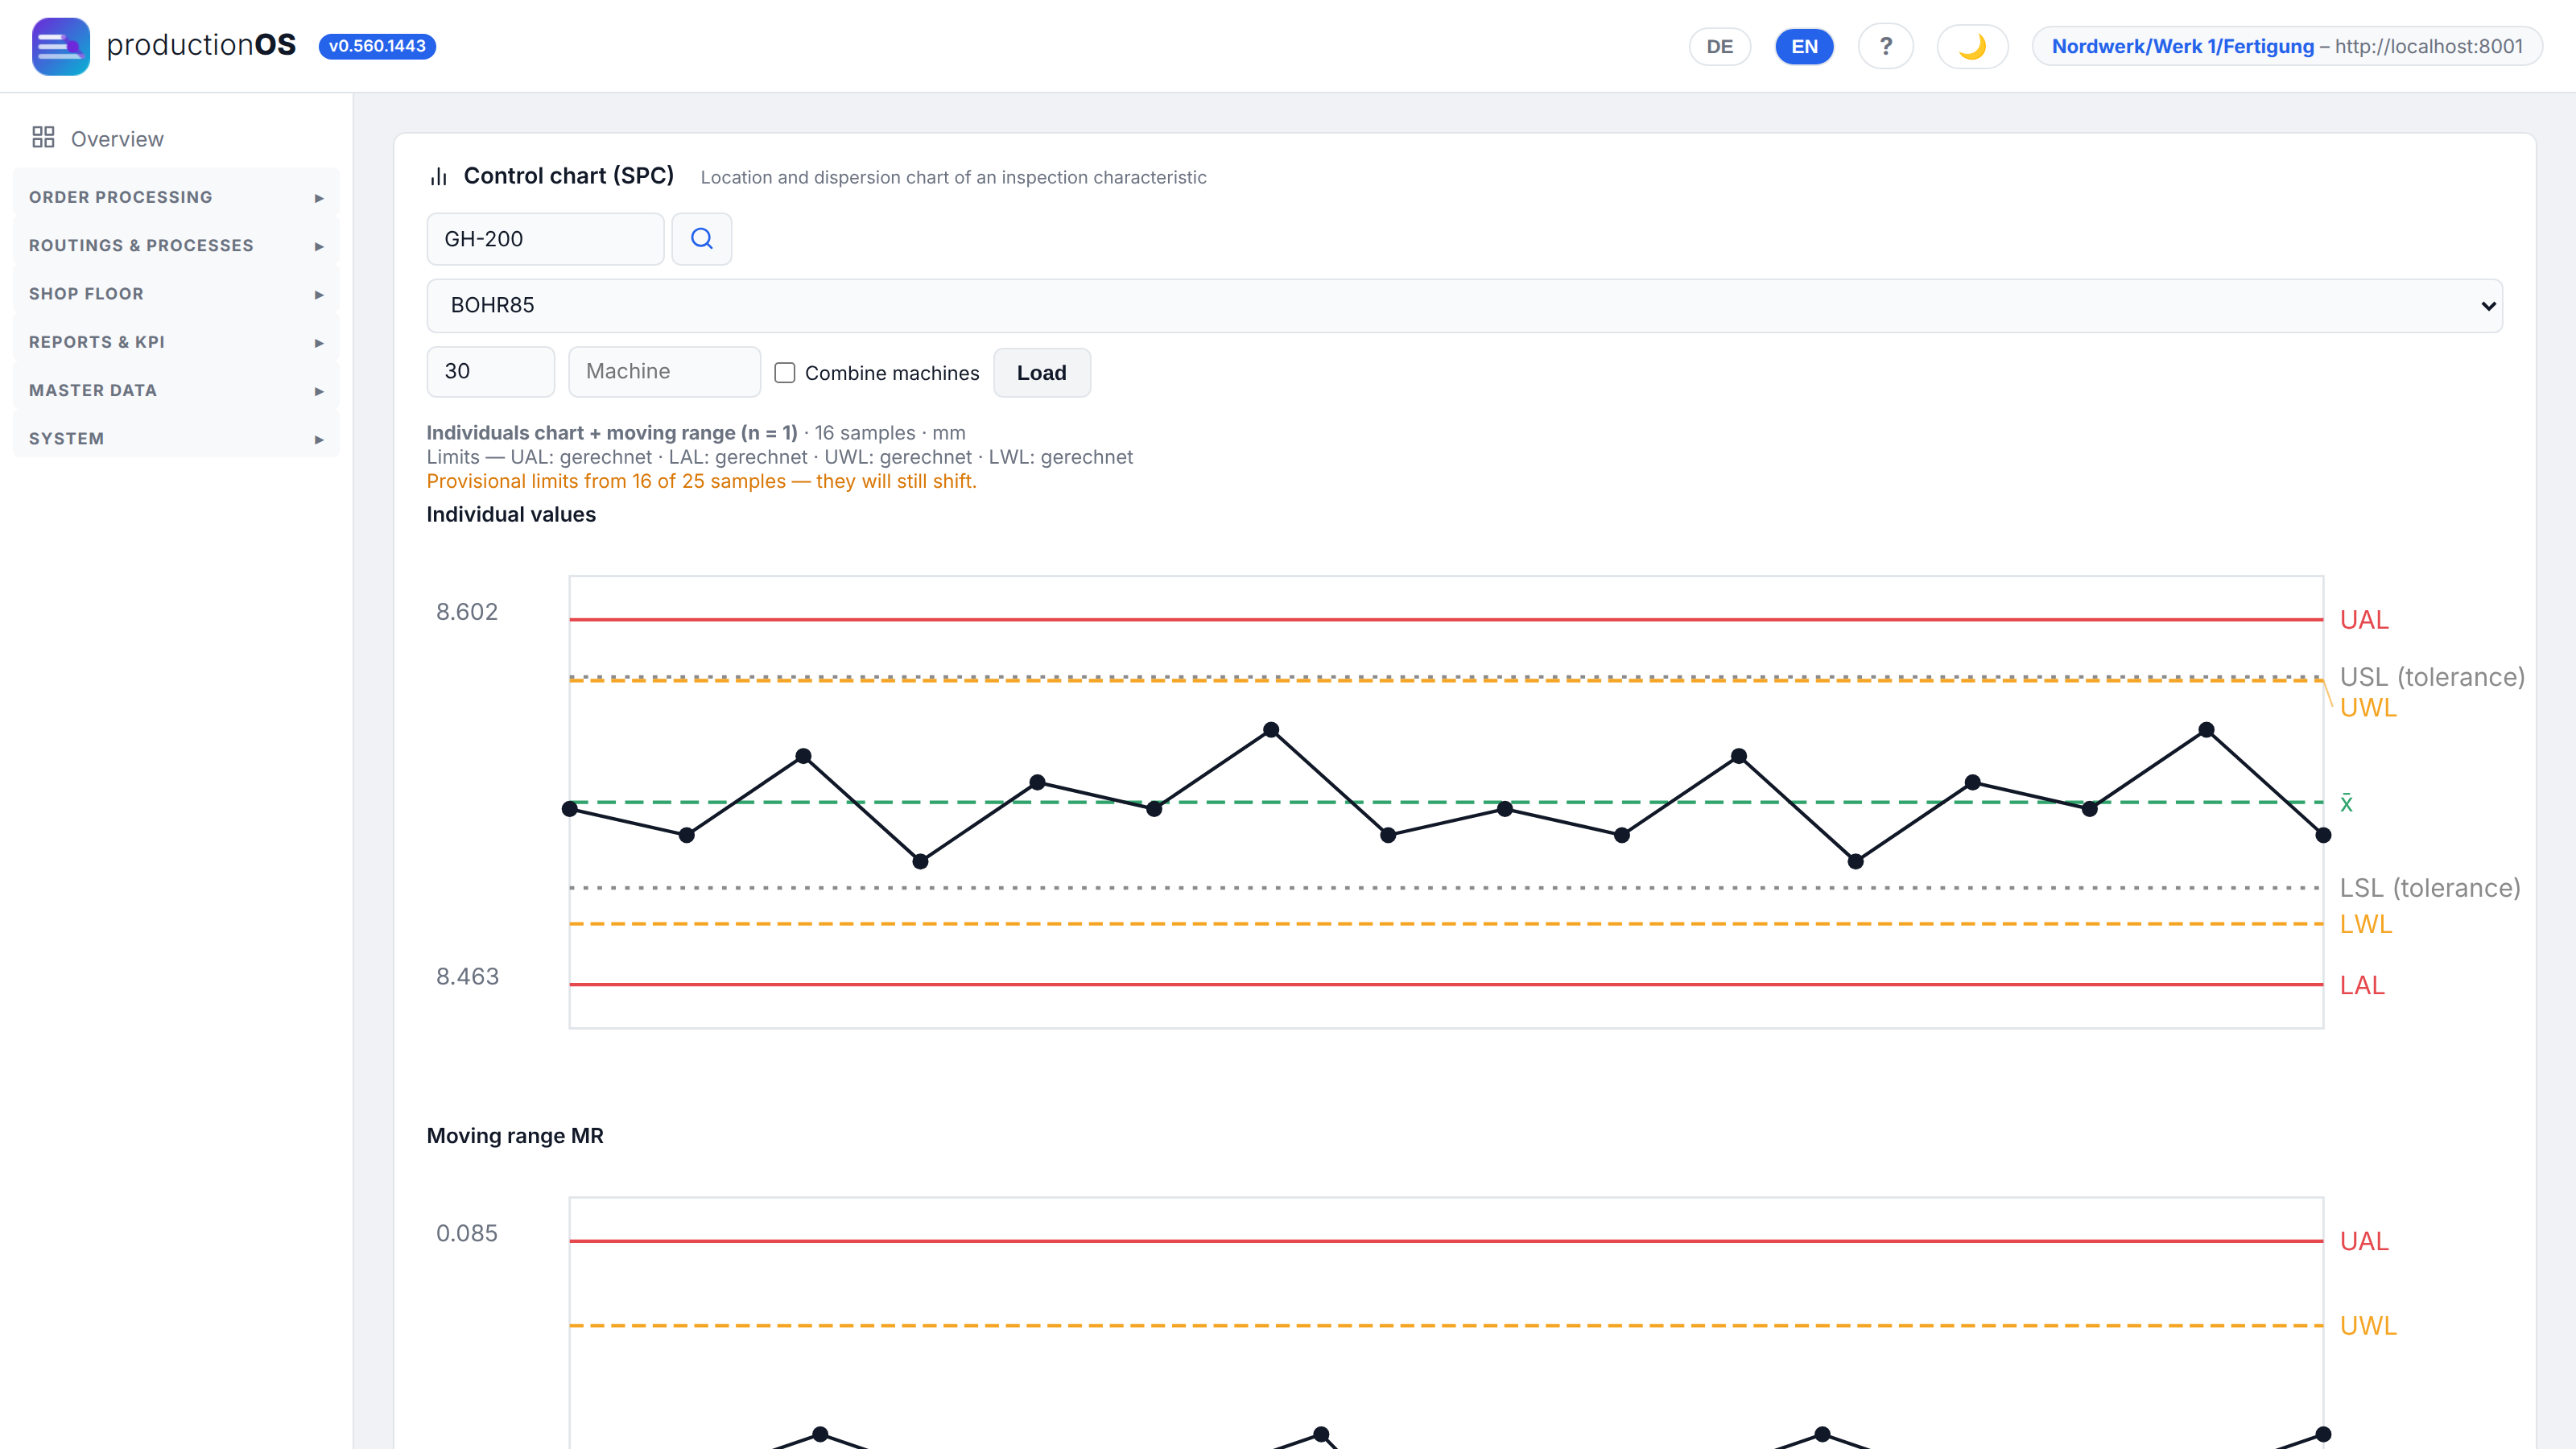Viewport: 2576px width, 1449px height.
Task: Click the 8.602 axis value
Action: pyautogui.click(x=466, y=612)
